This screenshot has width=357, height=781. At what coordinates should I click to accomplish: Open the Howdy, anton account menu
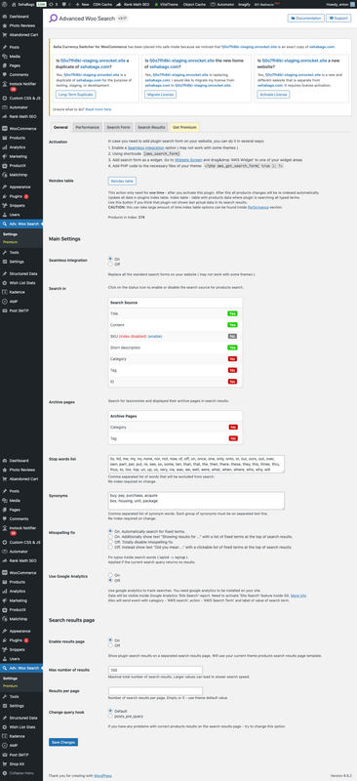click(339, 4)
